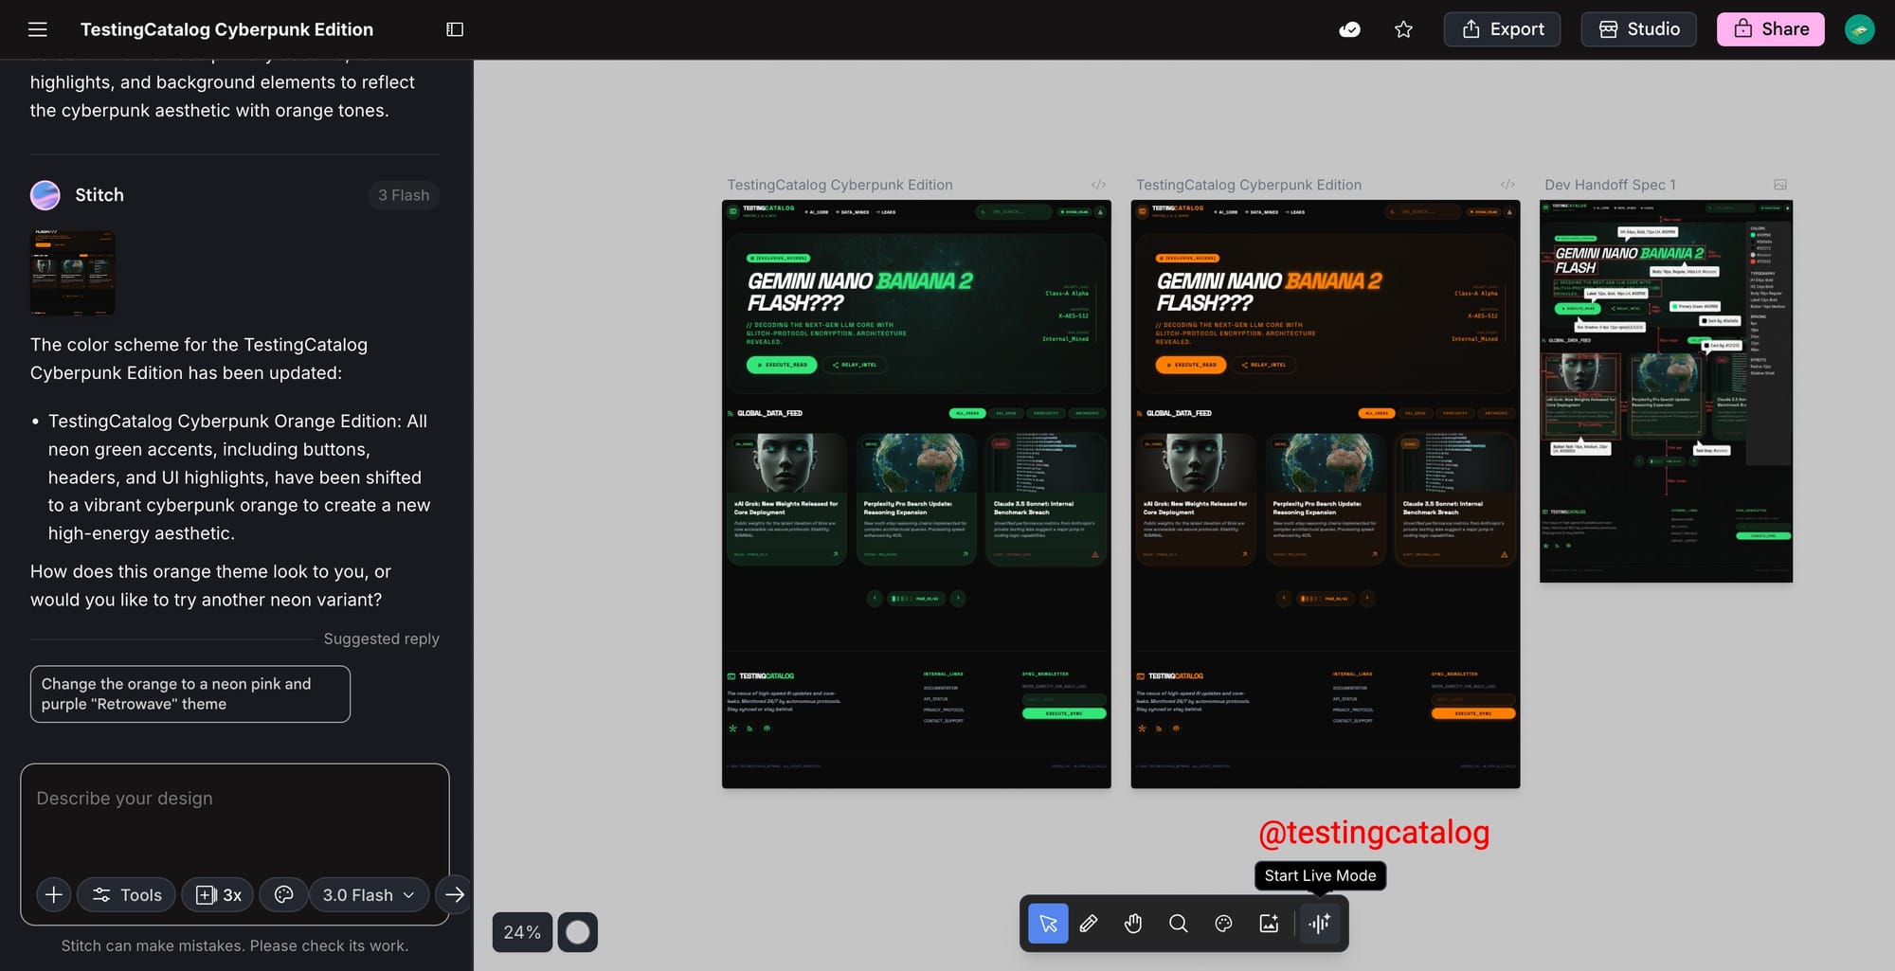
Task: Click the "Stitch" sender name
Action: click(x=99, y=195)
